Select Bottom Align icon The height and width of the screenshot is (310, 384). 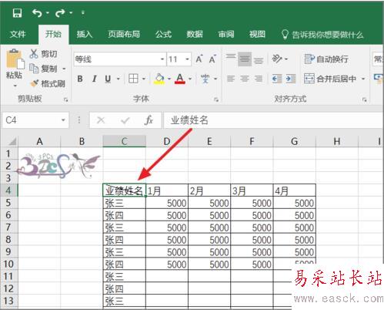(x=259, y=61)
